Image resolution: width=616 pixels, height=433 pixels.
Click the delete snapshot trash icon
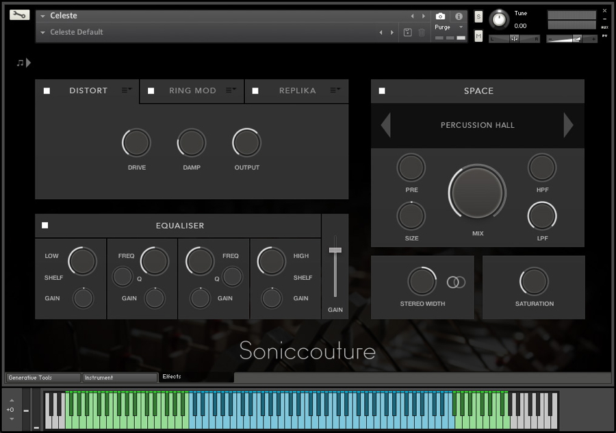(x=422, y=32)
